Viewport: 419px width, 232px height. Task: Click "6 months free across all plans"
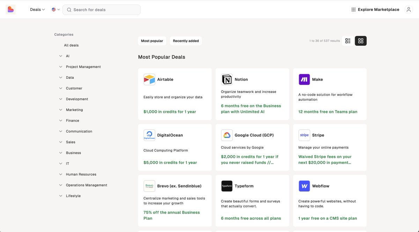click(251, 218)
